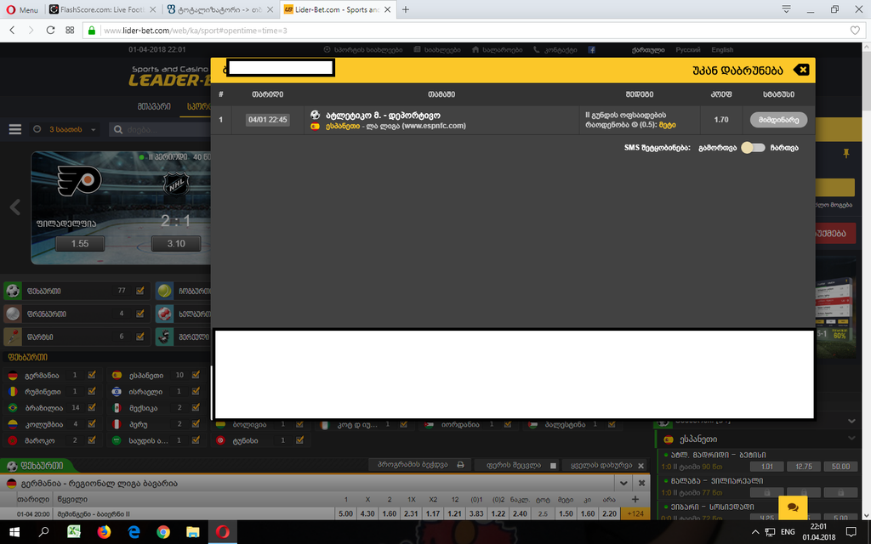Click the მიმდინარე status button
This screenshot has height=544, width=871.
[x=778, y=120]
